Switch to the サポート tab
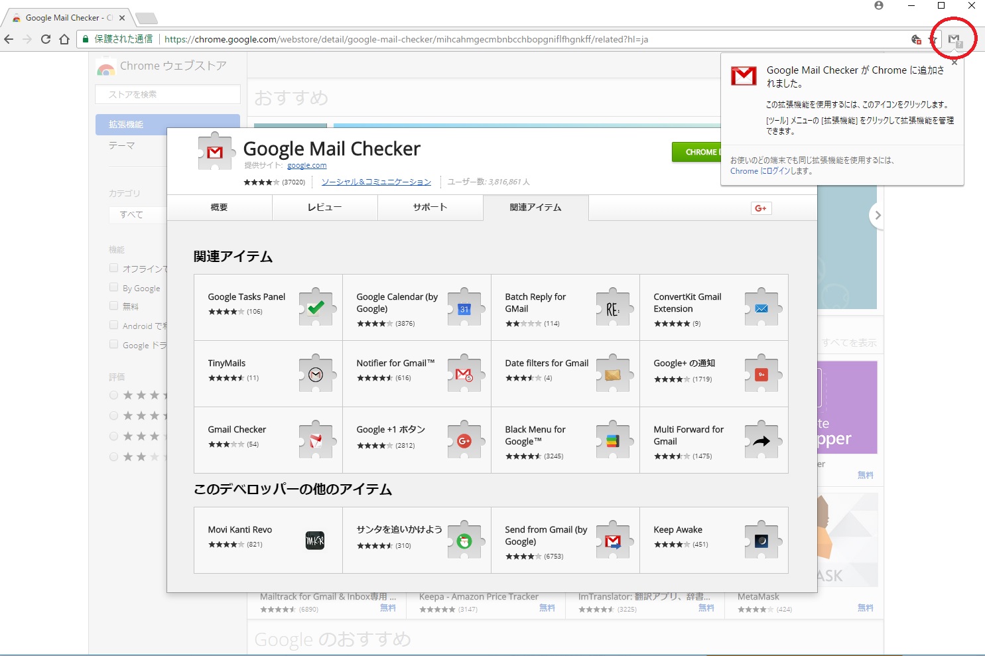The image size is (985, 656). (x=430, y=208)
